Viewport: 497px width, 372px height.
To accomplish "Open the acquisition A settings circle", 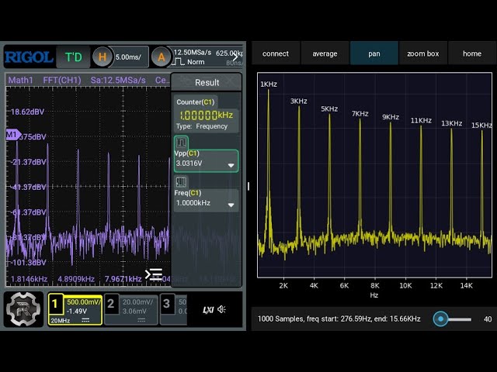I will (161, 57).
